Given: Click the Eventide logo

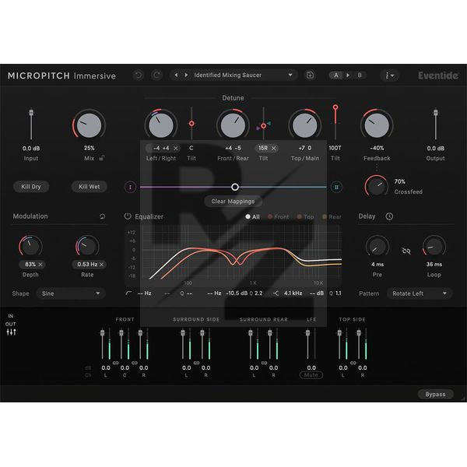Looking at the screenshot, I should pos(437,75).
